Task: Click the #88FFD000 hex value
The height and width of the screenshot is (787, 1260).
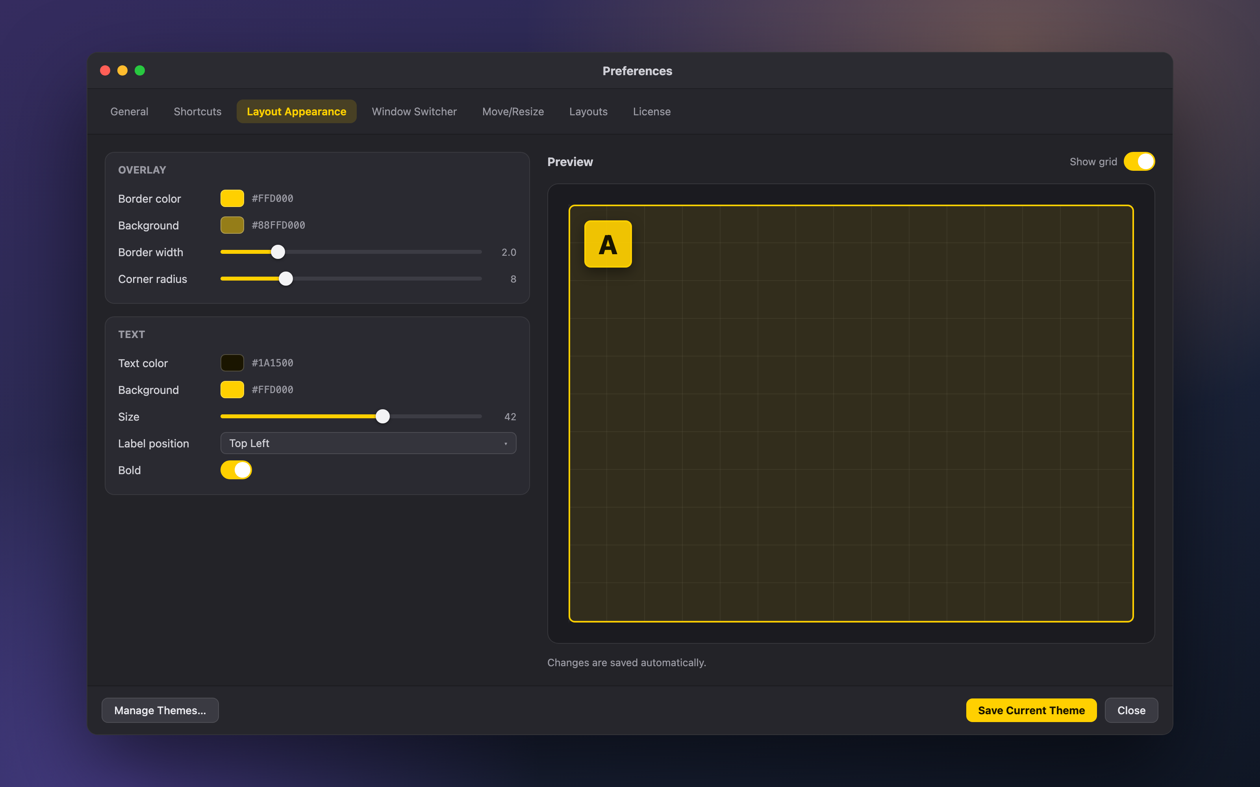Action: coord(278,225)
